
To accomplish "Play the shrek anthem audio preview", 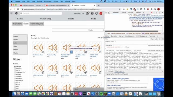I will pos(71,72).
